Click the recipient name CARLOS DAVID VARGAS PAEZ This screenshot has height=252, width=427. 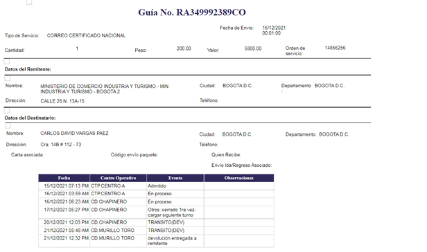coord(74,133)
